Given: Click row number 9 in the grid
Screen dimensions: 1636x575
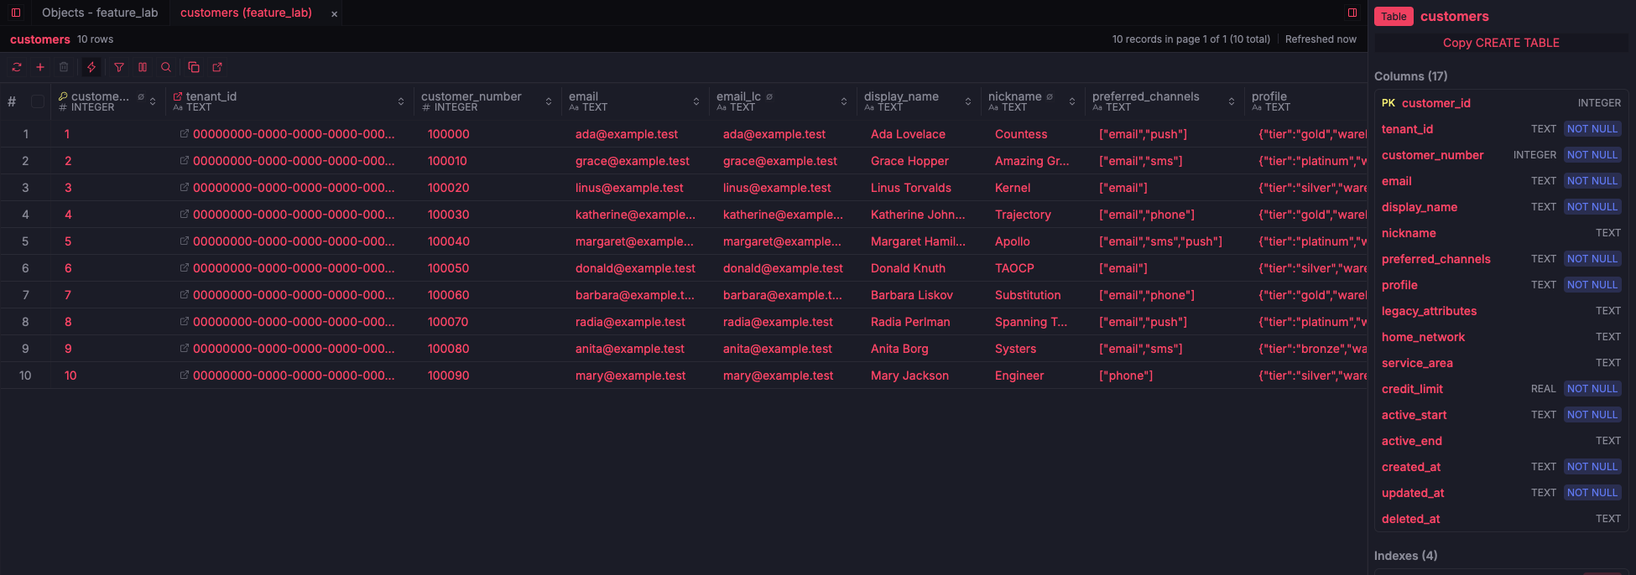Looking at the screenshot, I should pyautogui.click(x=25, y=349).
